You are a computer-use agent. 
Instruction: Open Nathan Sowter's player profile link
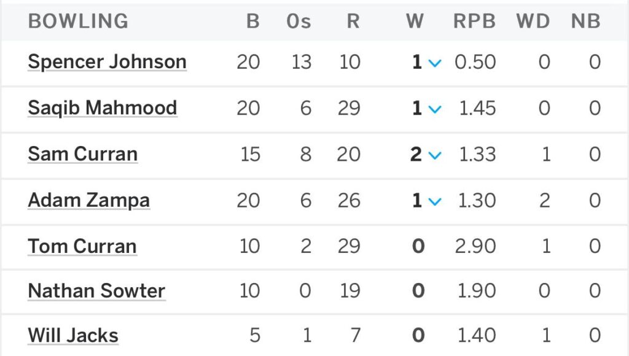[96, 290]
